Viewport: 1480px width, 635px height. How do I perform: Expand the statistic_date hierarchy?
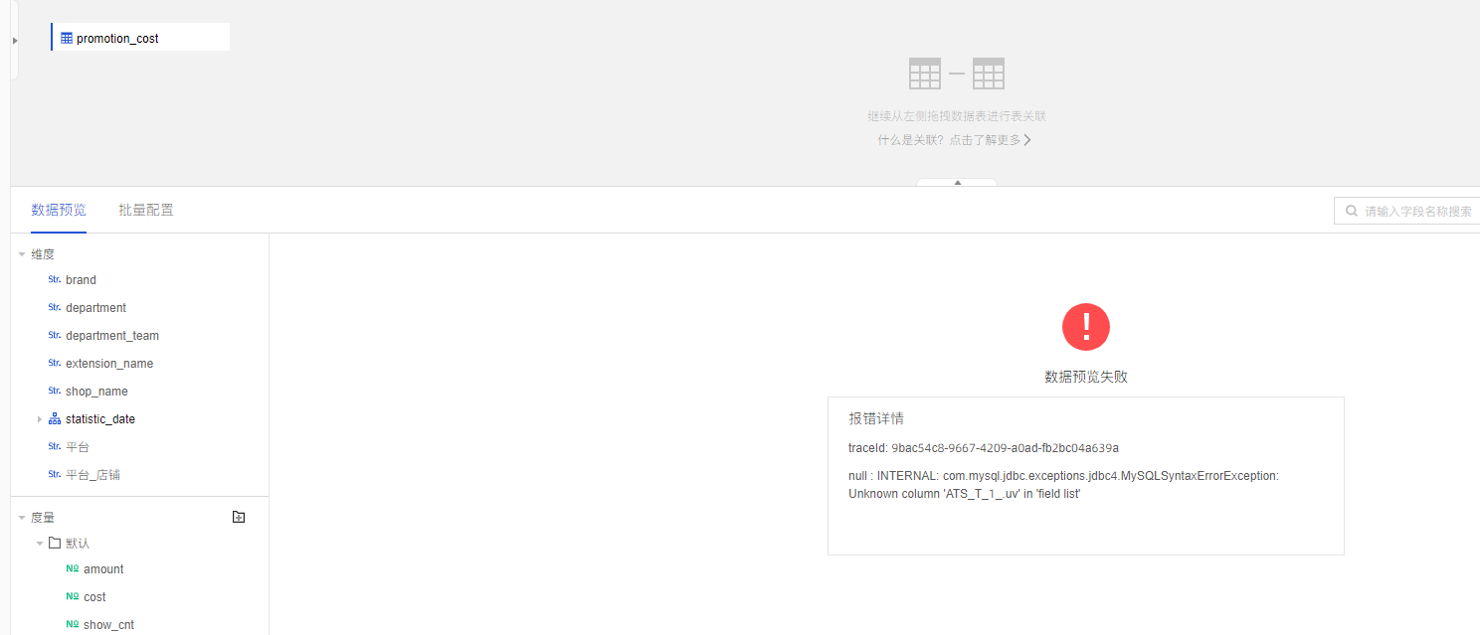(x=40, y=419)
